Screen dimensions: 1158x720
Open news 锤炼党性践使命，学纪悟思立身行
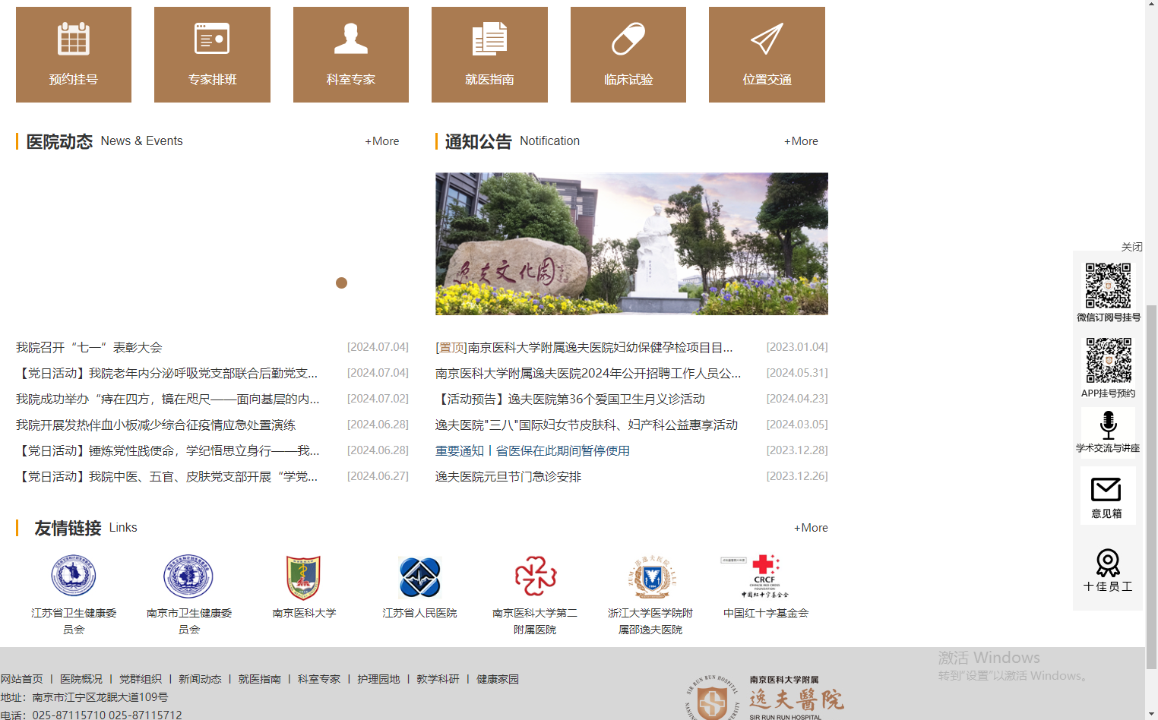pyautogui.click(x=167, y=450)
